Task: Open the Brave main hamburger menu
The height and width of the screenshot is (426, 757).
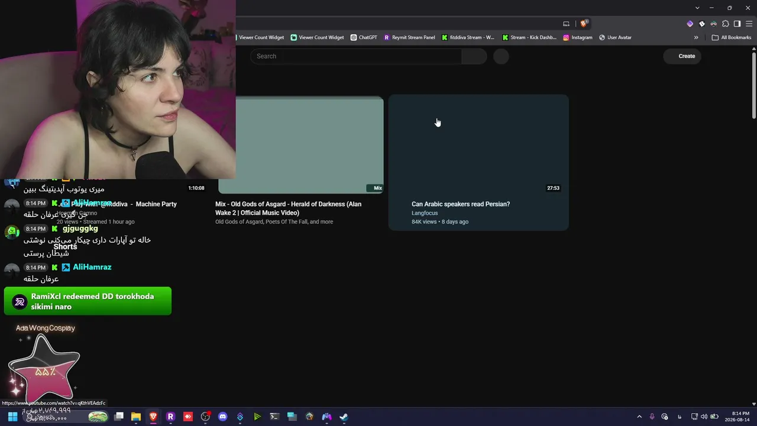Action: point(749,24)
